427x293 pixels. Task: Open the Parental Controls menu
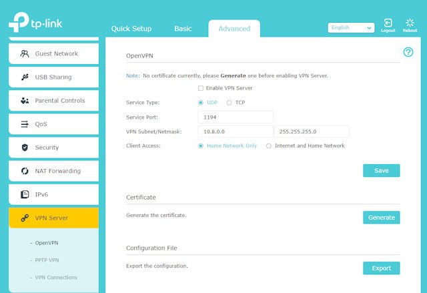click(x=53, y=101)
